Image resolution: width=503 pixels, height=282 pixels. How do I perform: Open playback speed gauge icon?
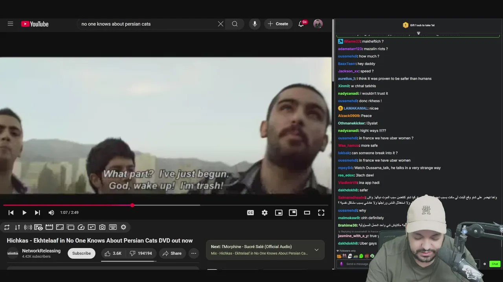tap(81, 227)
